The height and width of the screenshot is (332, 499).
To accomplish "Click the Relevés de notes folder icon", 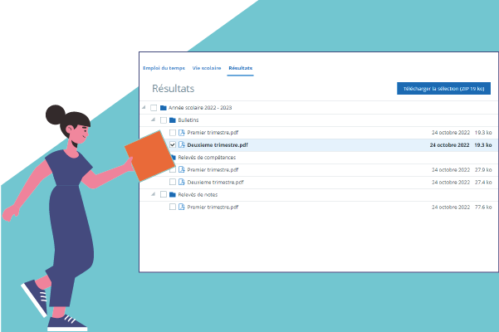I will 173,194.
